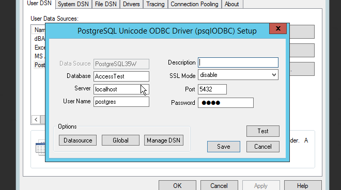341x190 pixels.
Task: Click the Manage DSN button
Action: [164, 140]
